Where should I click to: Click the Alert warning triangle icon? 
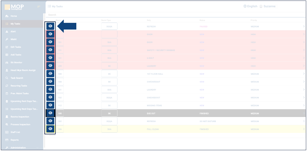click(7, 32)
